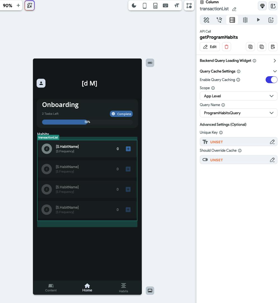280x303 pixels.
Task: Delete the getProgramHabits query with trash icon
Action: click(226, 47)
